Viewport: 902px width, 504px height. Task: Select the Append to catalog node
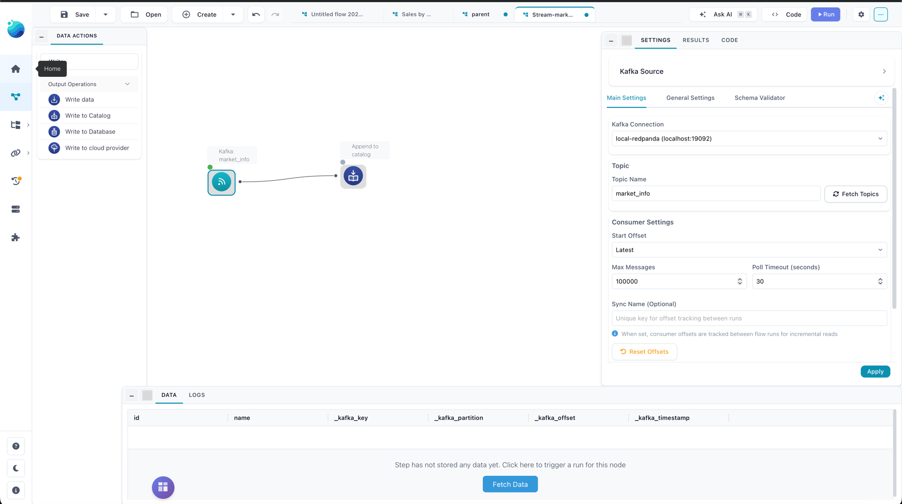(x=353, y=176)
